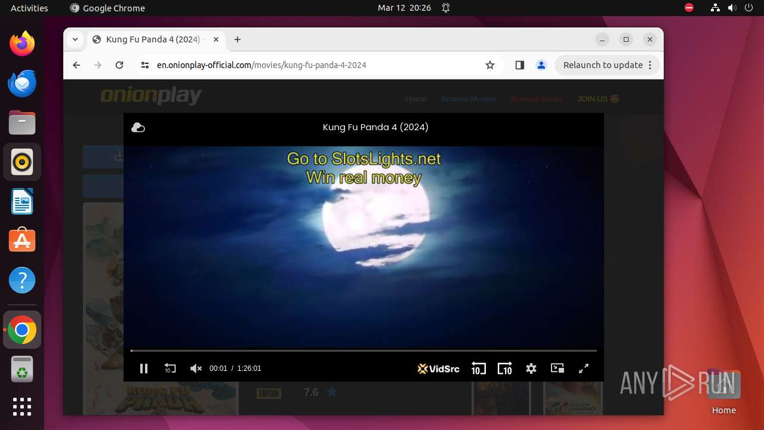Open the onionplay logo link

(x=151, y=96)
